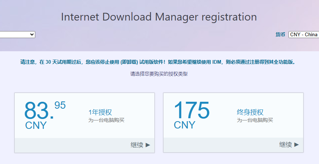The height and width of the screenshot is (164, 319).
Task: Open the language dropdown at top left
Action: (x=17, y=34)
